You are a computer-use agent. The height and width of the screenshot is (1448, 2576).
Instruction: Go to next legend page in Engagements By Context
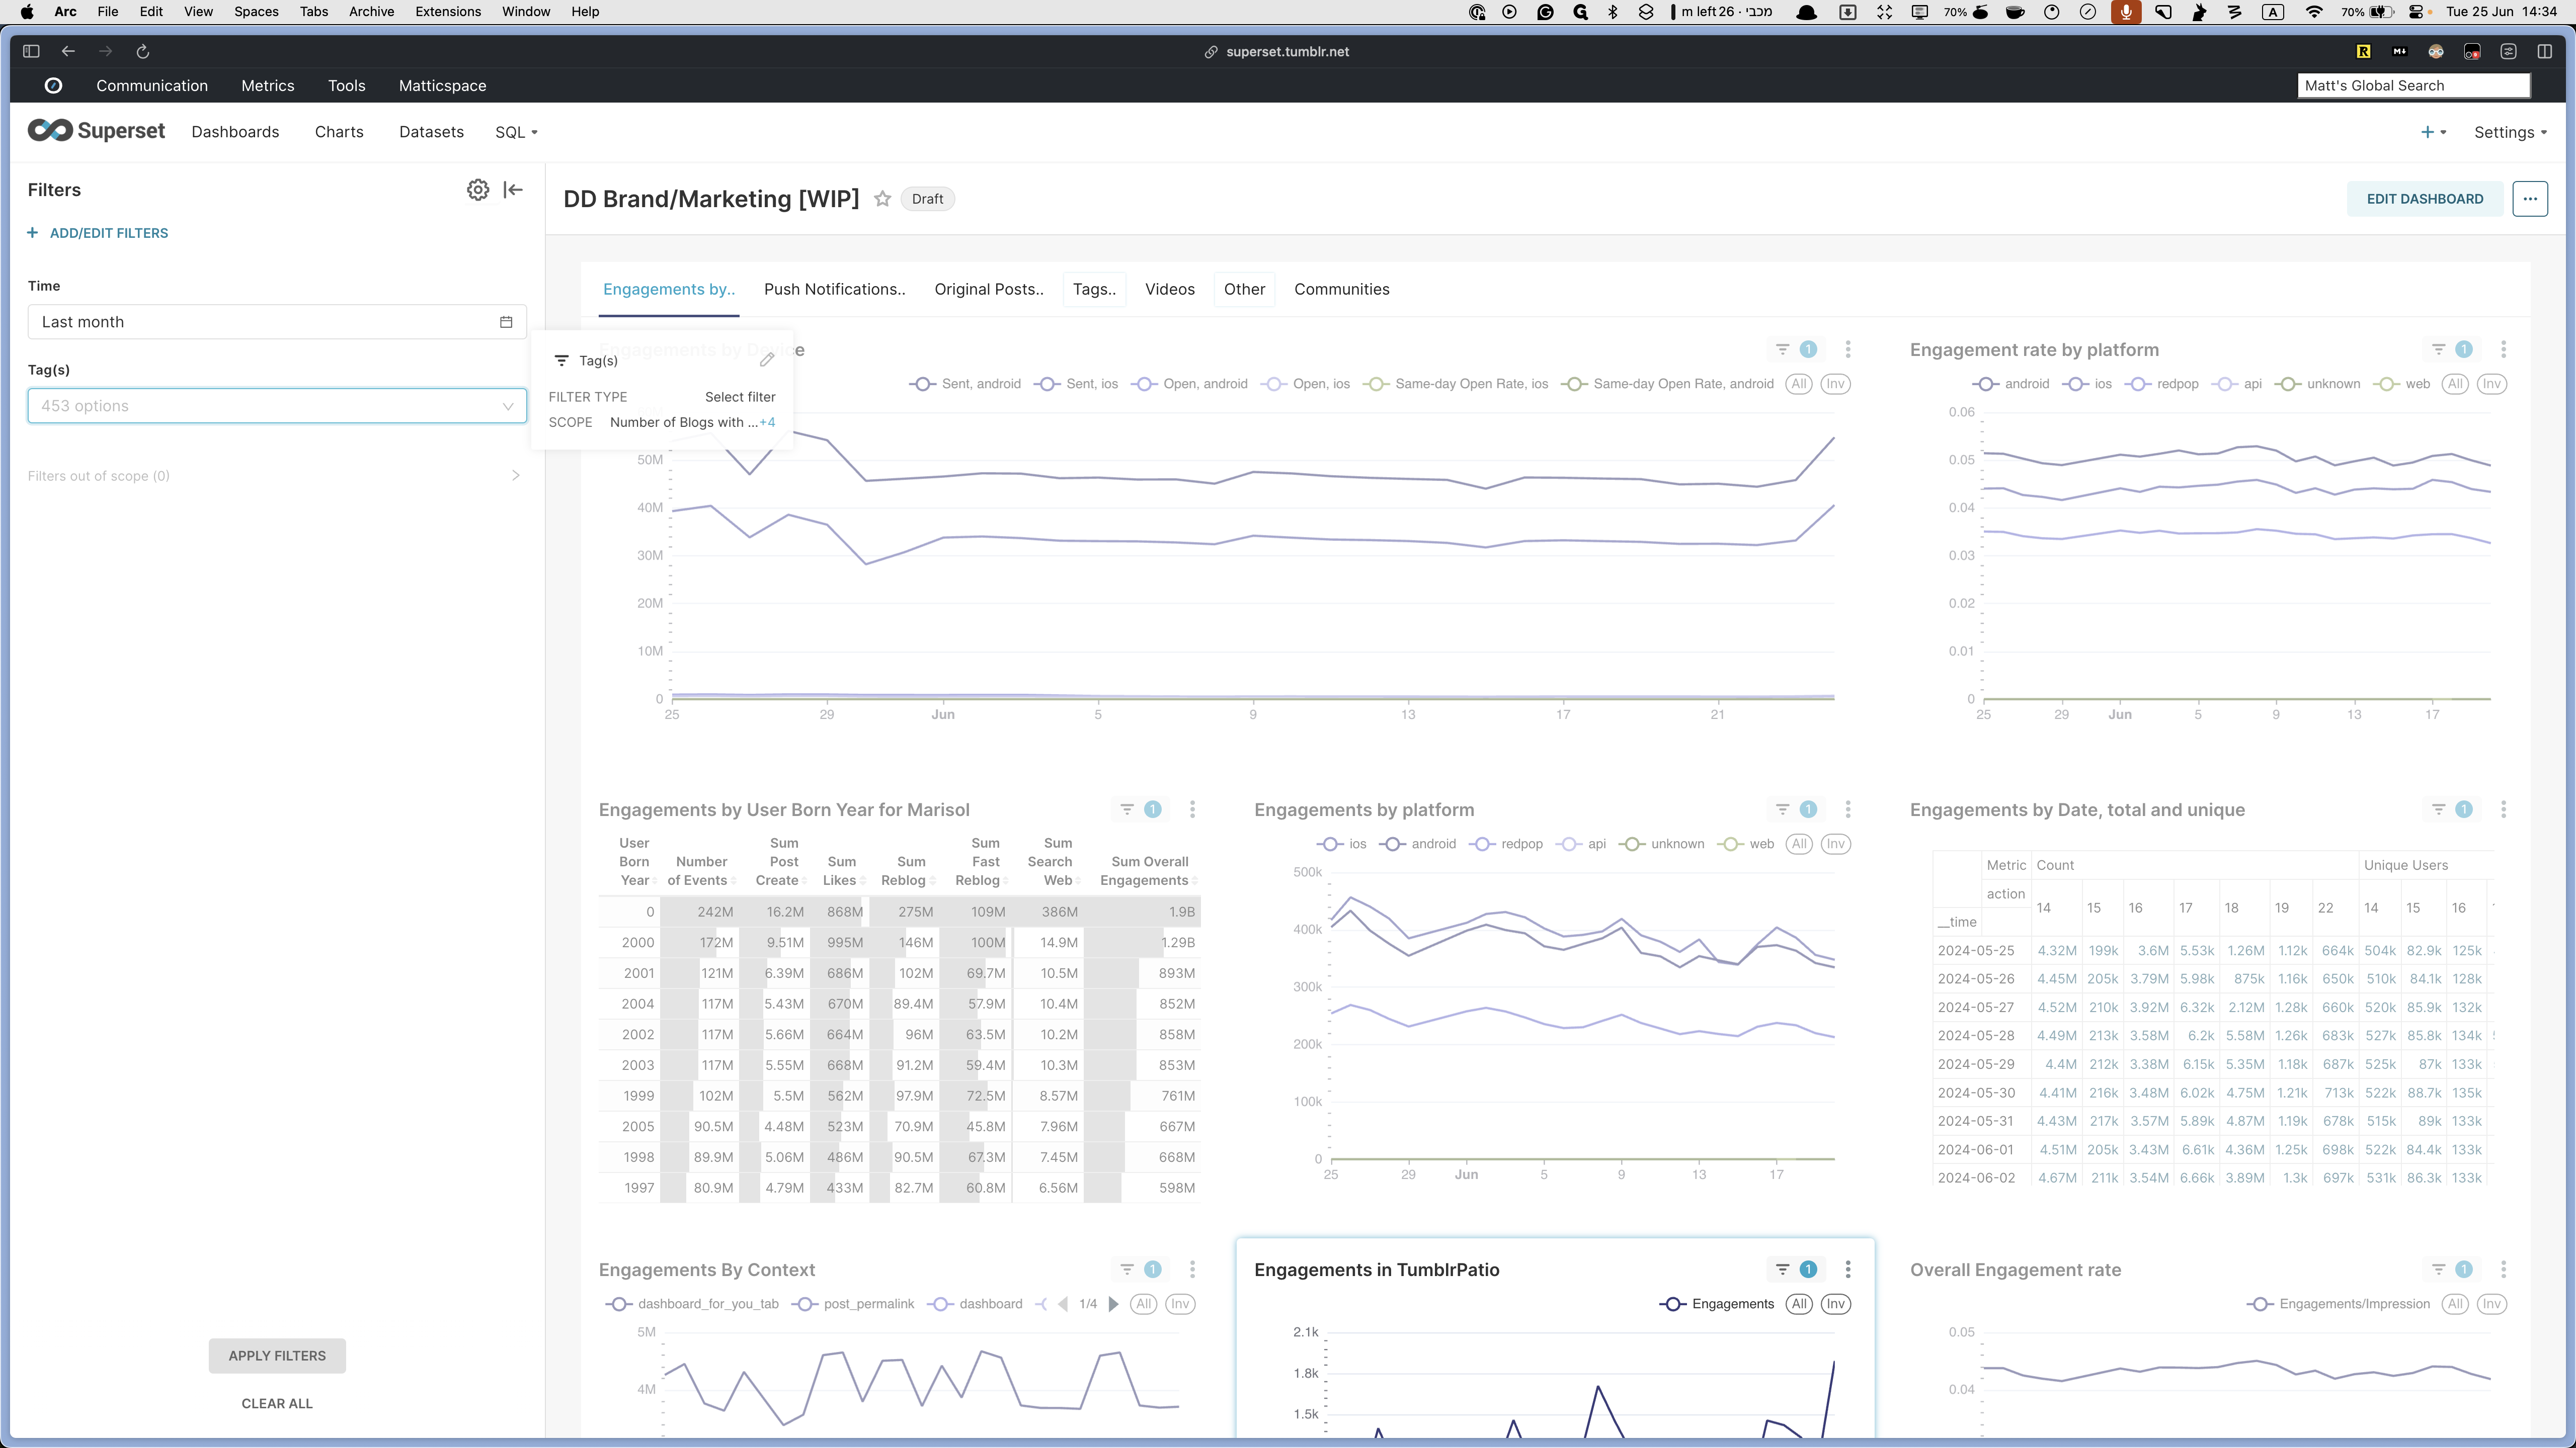pyautogui.click(x=1113, y=1304)
